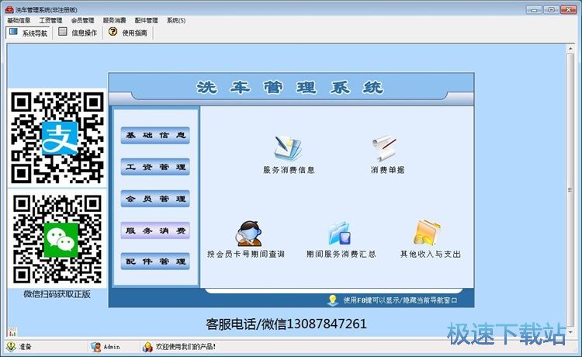This screenshot has height=357, width=582.
Task: Click the 消费单据 label
Action: coord(387,170)
